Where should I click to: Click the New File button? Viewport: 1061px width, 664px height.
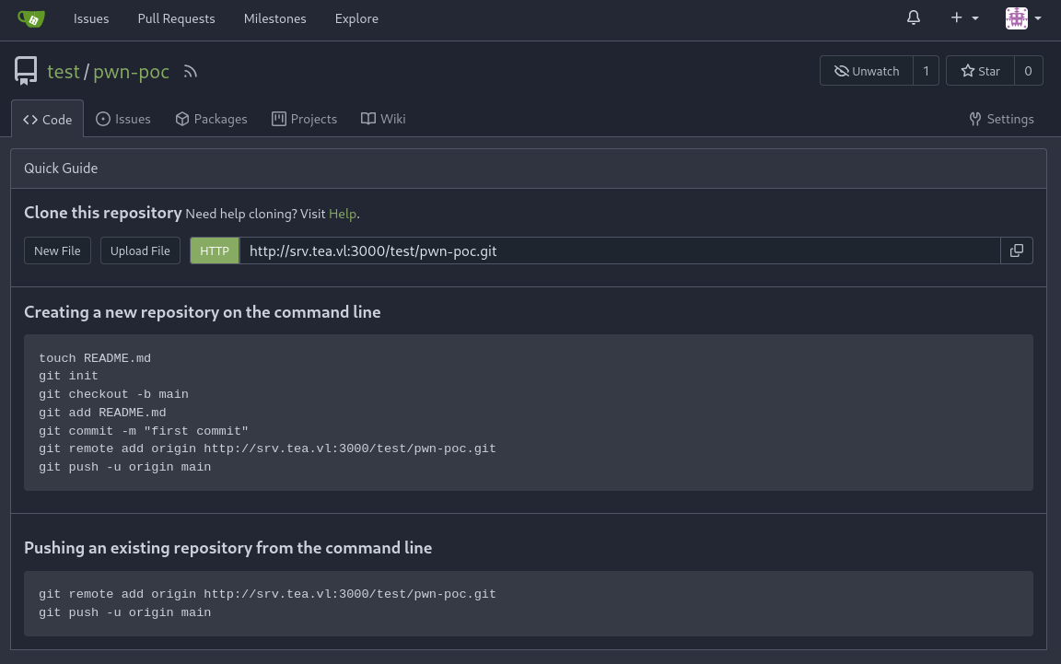(x=57, y=250)
